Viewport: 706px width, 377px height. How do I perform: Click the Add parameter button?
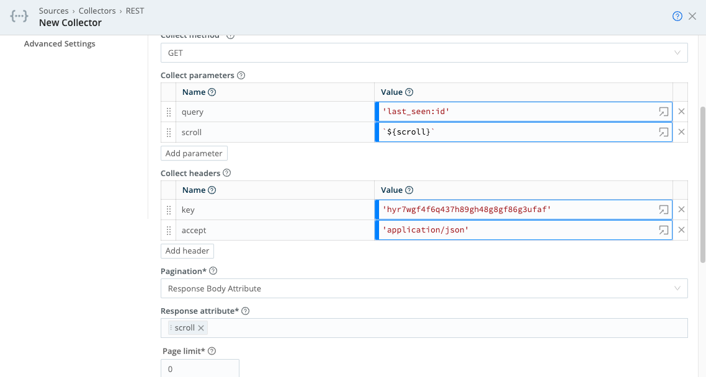[194, 153]
